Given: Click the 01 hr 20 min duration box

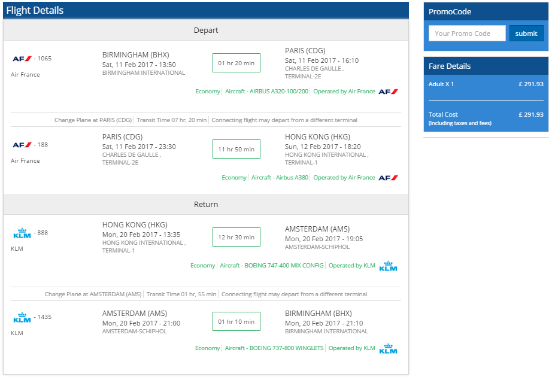Looking at the screenshot, I should (236, 63).
